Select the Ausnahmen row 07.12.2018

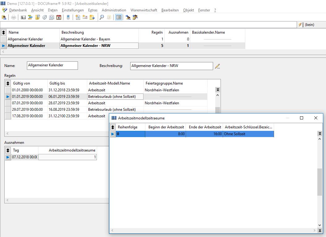pyautogui.click(x=51, y=157)
